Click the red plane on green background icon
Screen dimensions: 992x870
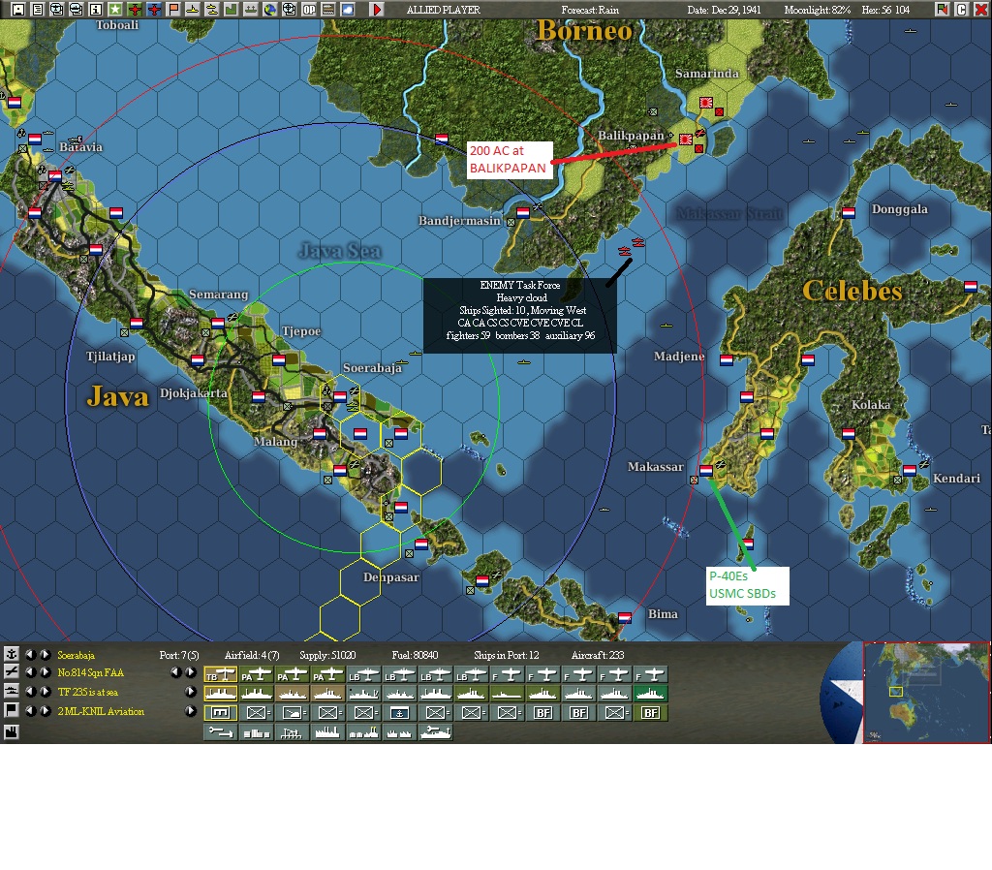click(x=135, y=10)
